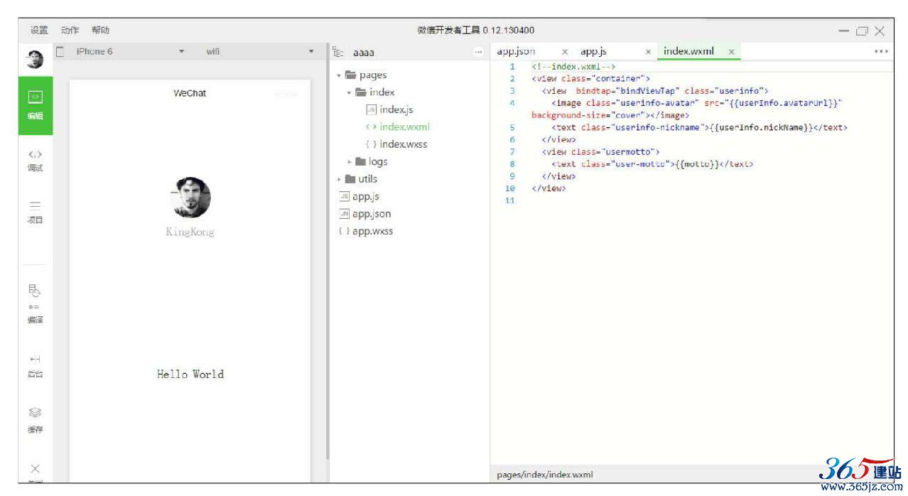Screen dimensions: 908x496
Task: Click the file tree icon beside aaaa
Action: (x=339, y=53)
